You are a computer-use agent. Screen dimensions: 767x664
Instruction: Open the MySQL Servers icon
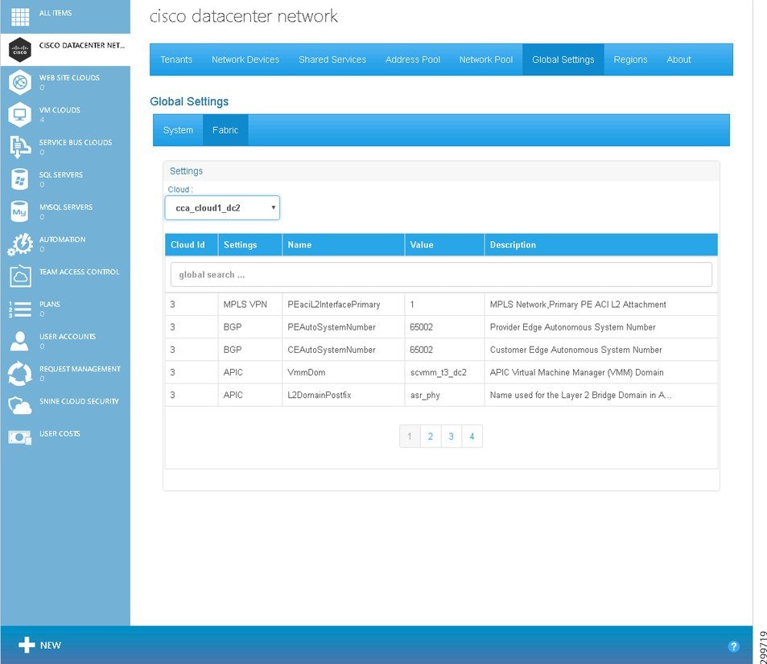20,211
